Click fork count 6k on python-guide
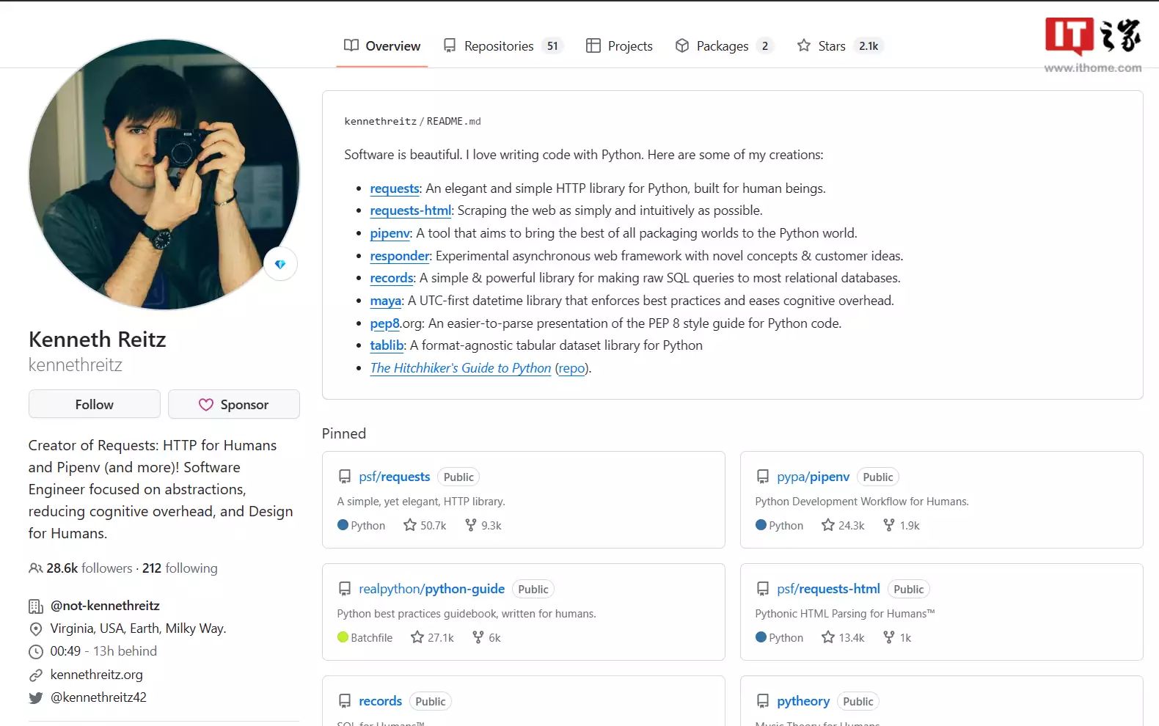The image size is (1159, 726). [486, 637]
